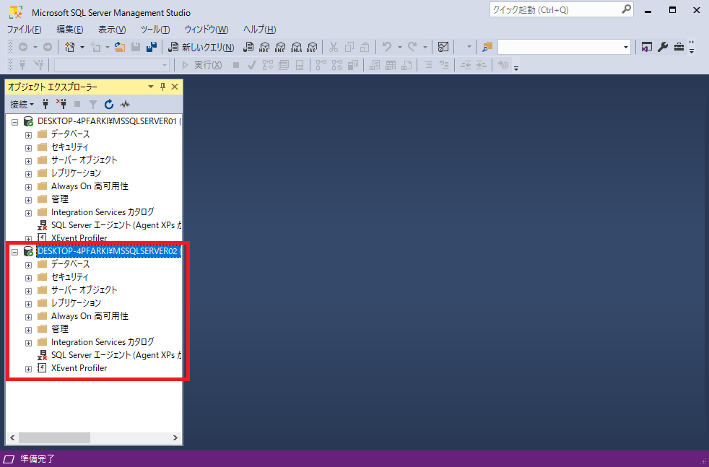Create a new DMX query
The image size is (709, 467).
[281, 46]
